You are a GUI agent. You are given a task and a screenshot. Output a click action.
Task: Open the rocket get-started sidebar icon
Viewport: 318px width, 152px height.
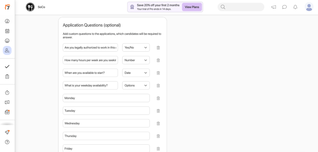click(x=7, y=132)
